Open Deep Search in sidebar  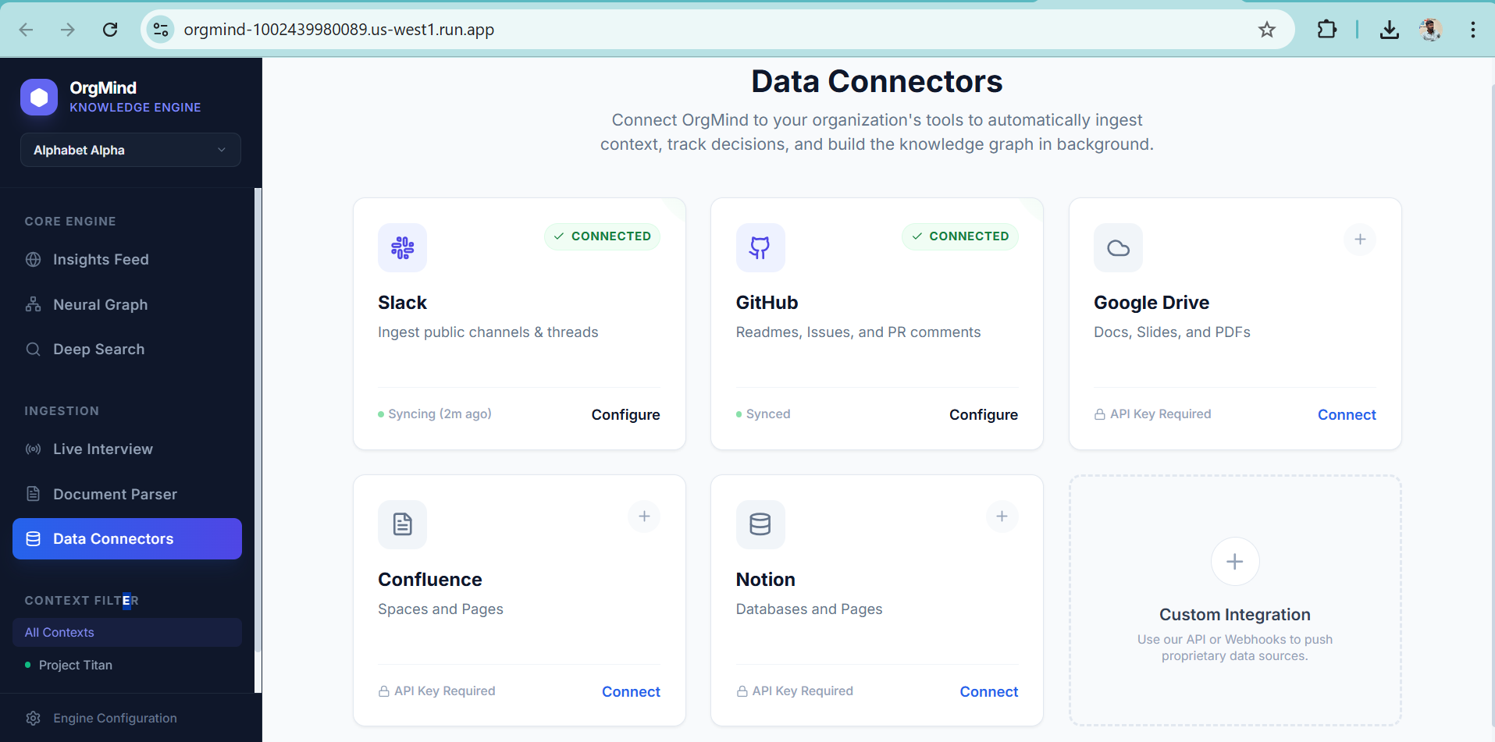click(127, 350)
